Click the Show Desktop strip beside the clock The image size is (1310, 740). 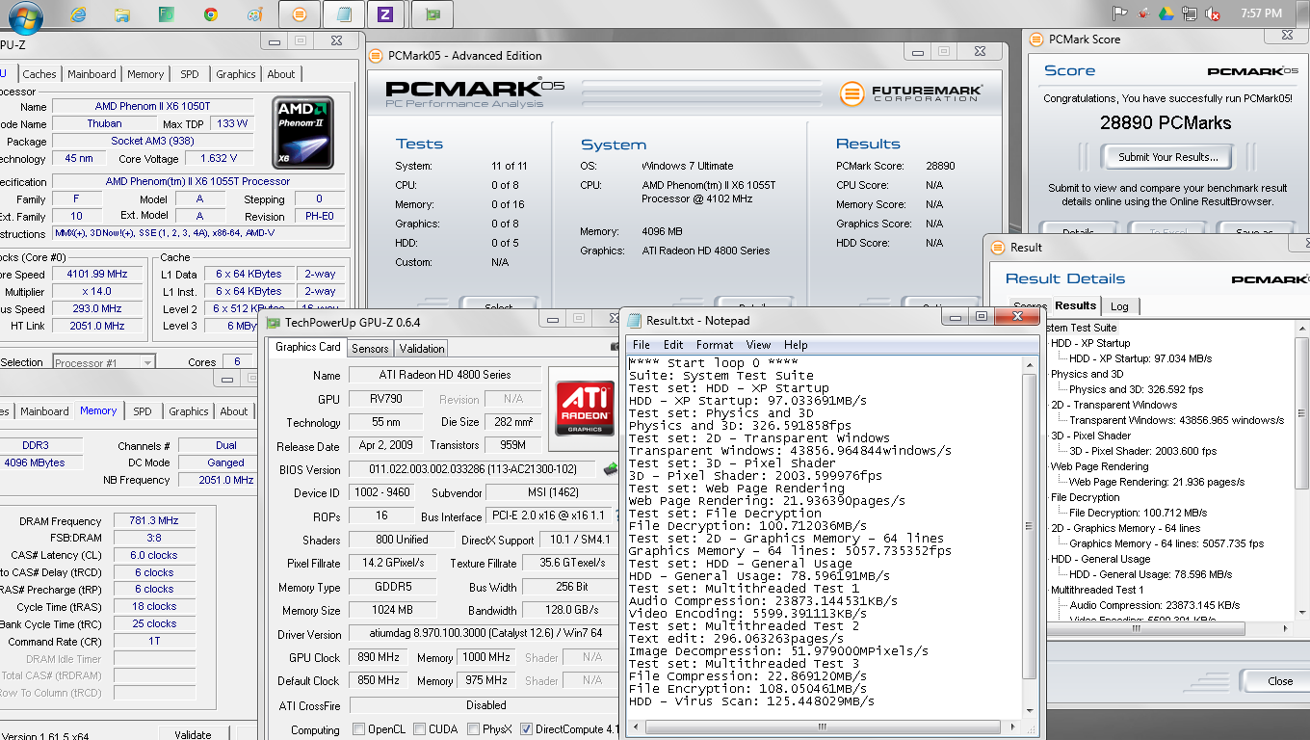click(1302, 14)
